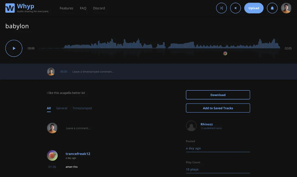297x177 pixels.
Task: Click Rhinozz's profile avatar icon
Action: click(x=191, y=126)
